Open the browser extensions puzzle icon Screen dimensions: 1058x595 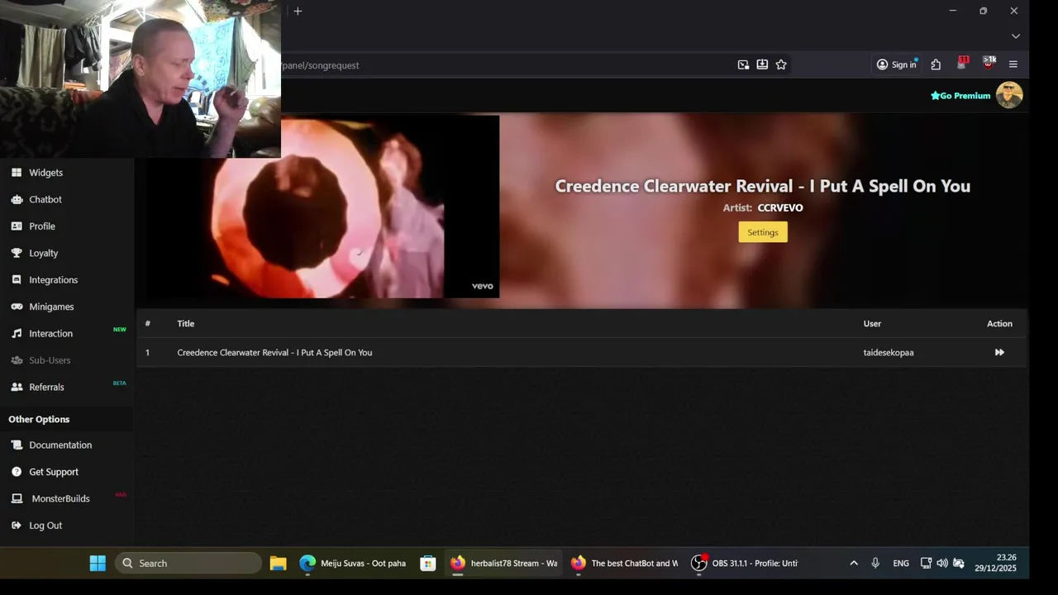[x=936, y=64]
